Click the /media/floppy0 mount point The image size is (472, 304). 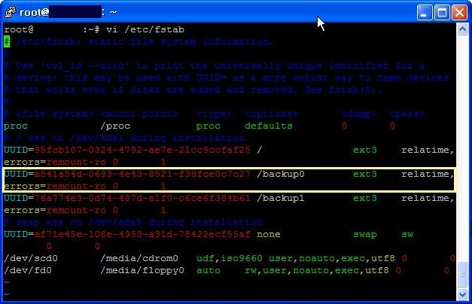point(142,270)
